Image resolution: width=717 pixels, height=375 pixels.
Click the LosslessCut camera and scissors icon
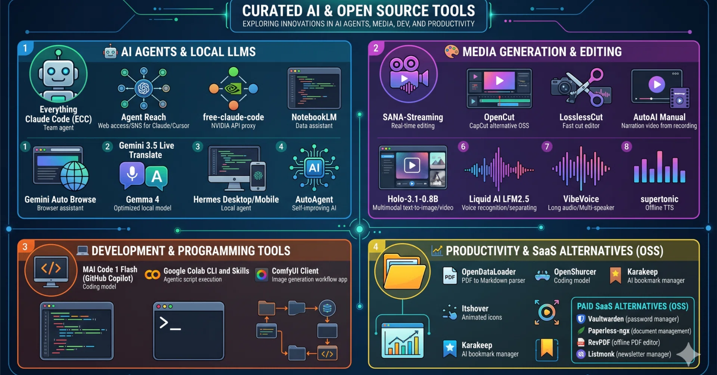pos(581,87)
